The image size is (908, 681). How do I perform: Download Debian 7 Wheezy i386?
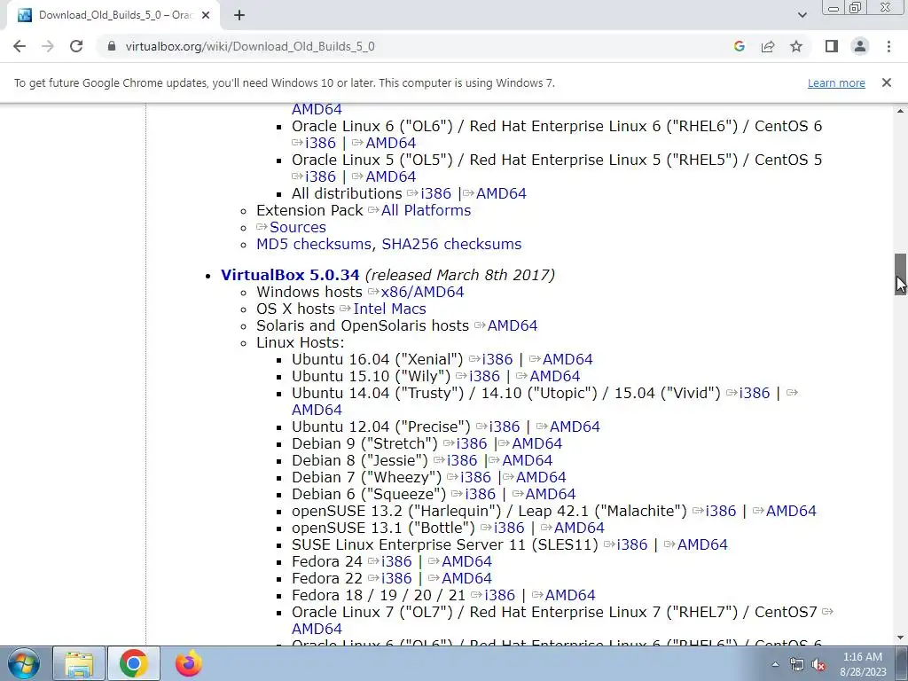tap(475, 477)
